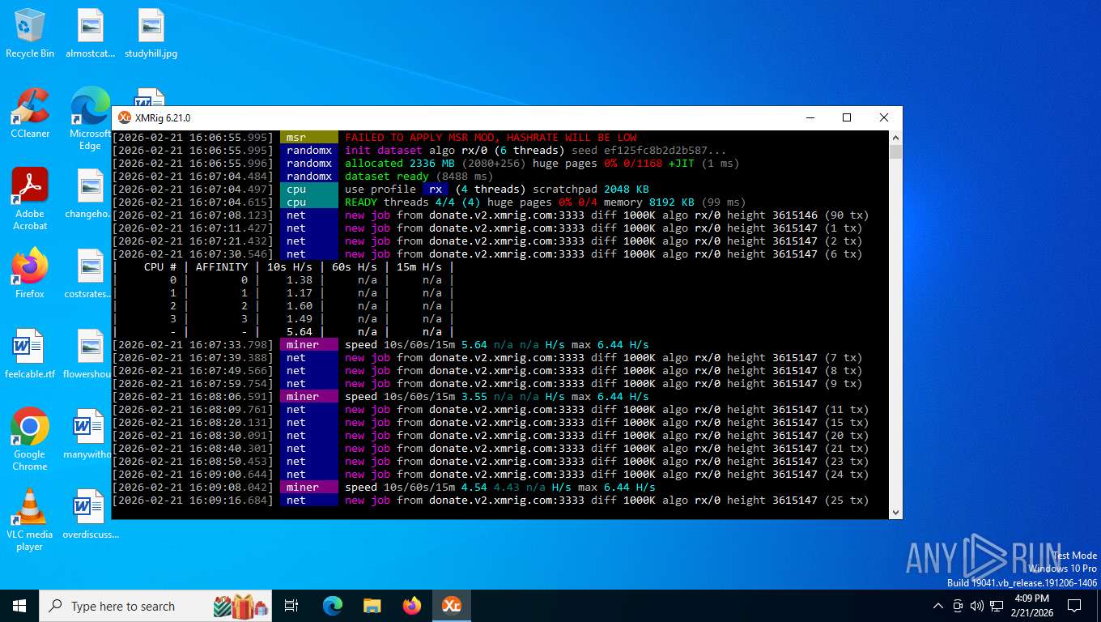The height and width of the screenshot is (622, 1101).
Task: Launch Firefox from the desktop shortcut
Action: [x=30, y=274]
